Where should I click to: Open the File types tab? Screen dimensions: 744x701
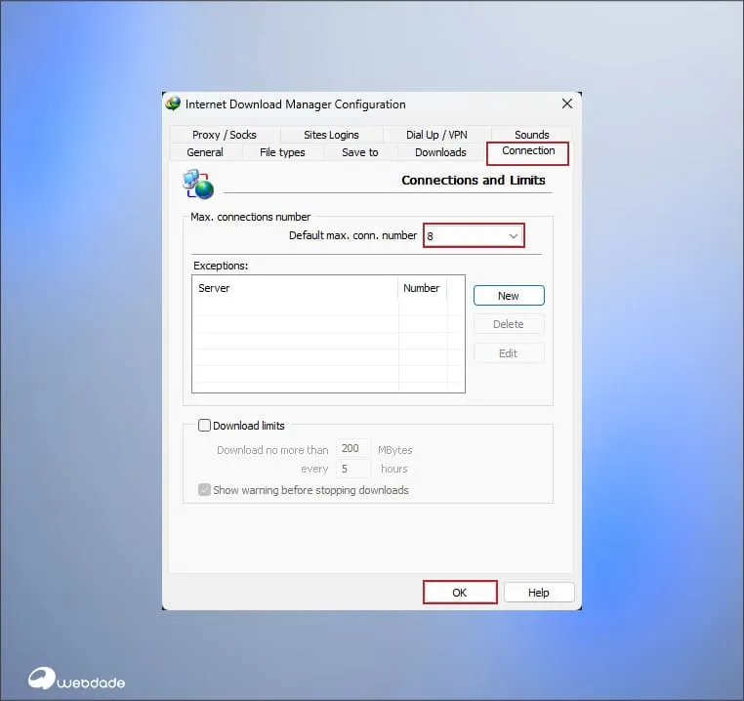282,152
